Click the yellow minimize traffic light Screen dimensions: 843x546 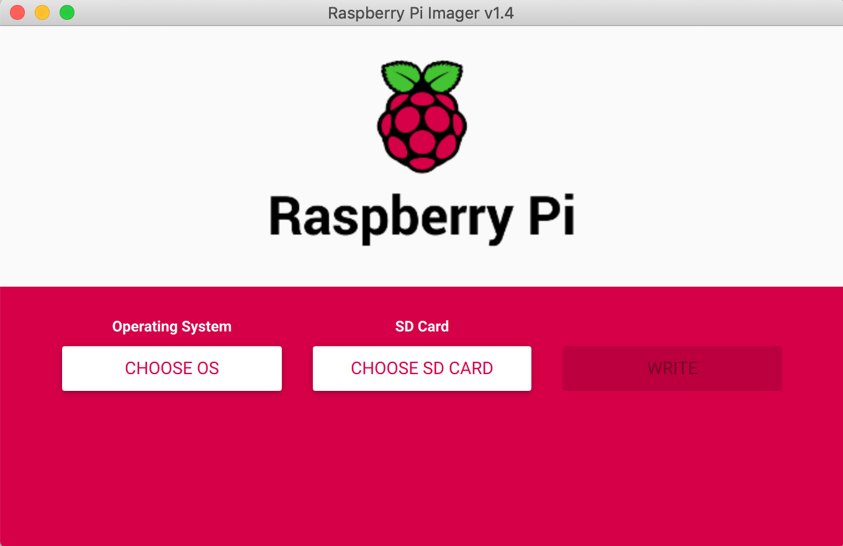click(x=42, y=12)
